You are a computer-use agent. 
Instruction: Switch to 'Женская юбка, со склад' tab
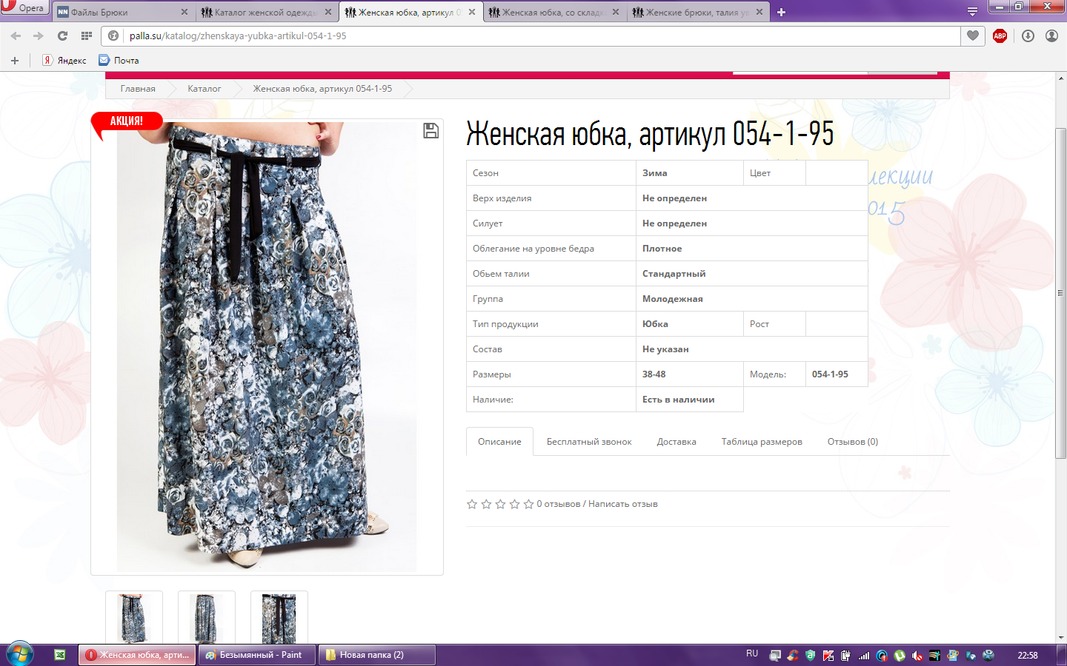tap(554, 12)
